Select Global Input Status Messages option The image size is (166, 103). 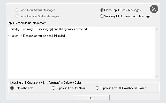[102, 10]
